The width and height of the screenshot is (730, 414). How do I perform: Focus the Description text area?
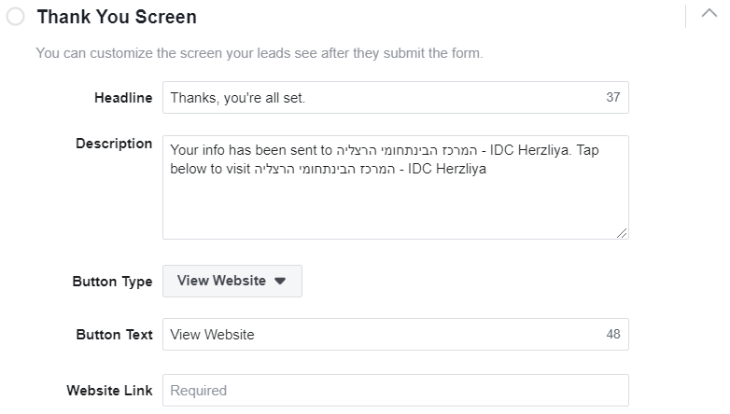tap(395, 200)
